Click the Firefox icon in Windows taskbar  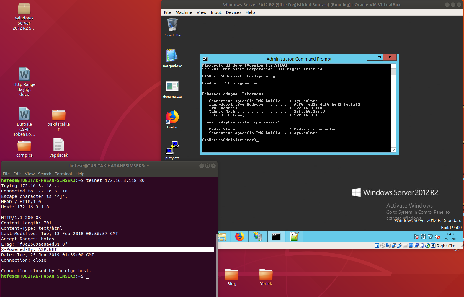[239, 236]
